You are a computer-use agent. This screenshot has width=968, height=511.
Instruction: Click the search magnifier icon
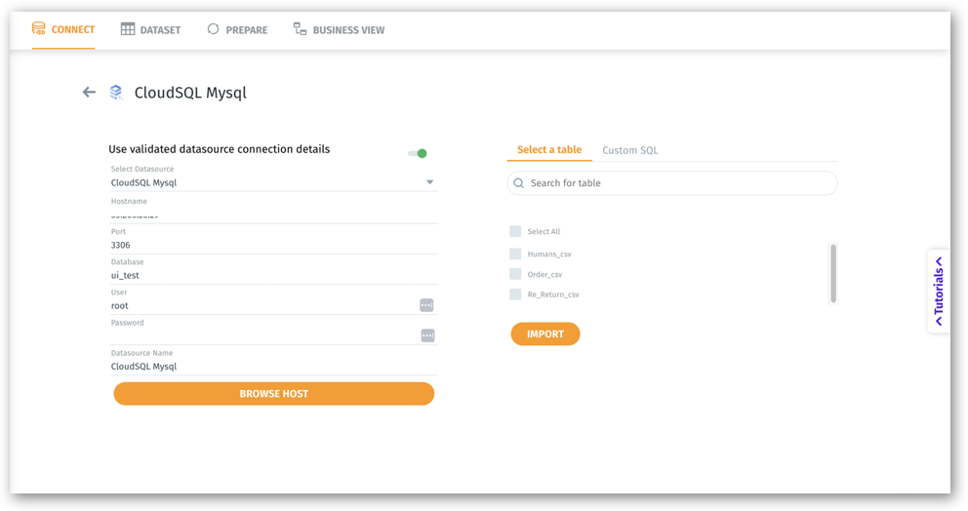(x=519, y=183)
